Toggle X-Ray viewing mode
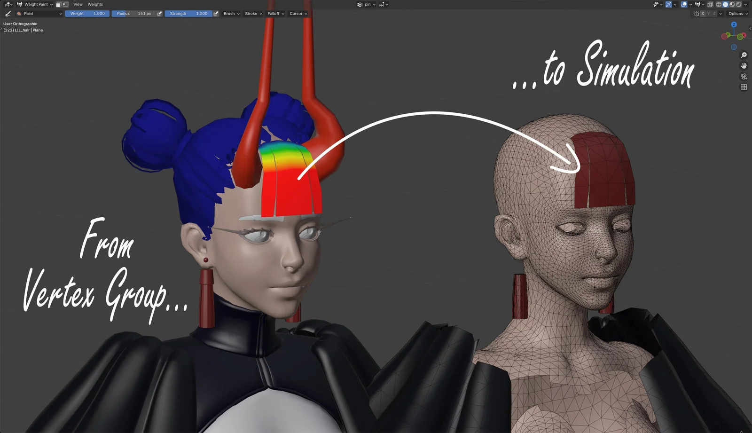752x433 pixels. [x=711, y=4]
